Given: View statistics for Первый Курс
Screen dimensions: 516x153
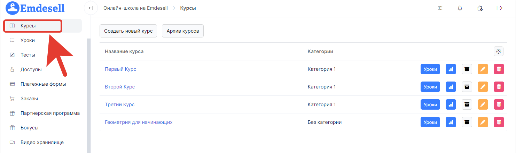Looking at the screenshot, I should [451, 69].
